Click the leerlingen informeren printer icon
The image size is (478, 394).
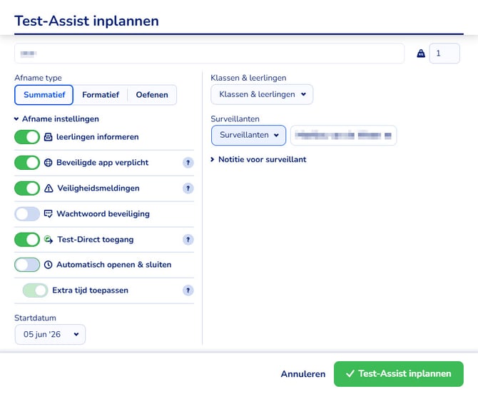click(49, 137)
